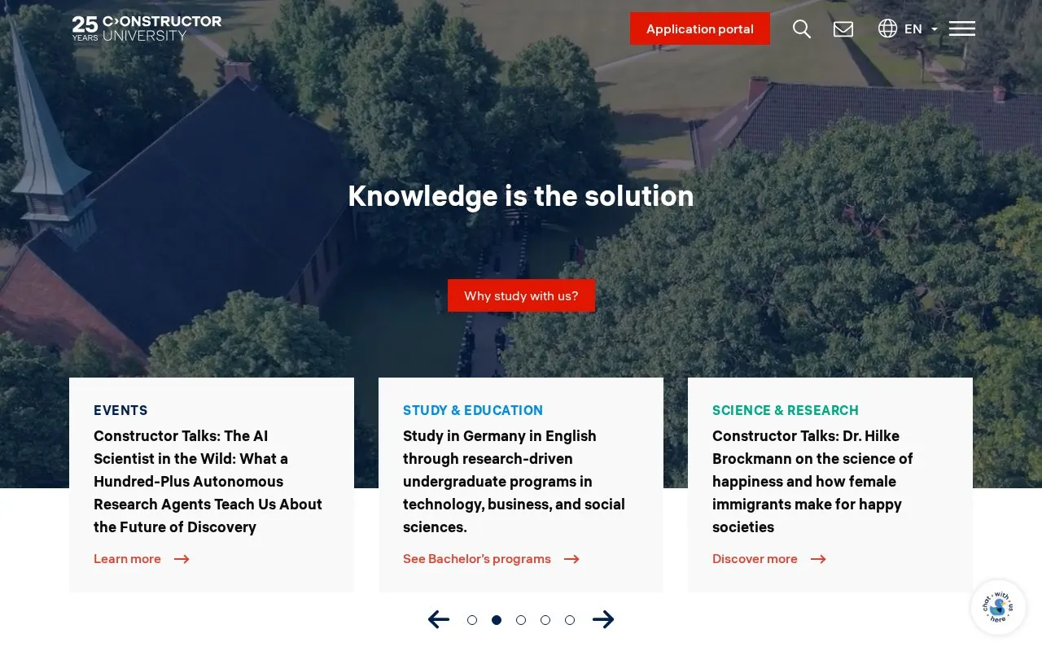Follow the Discover more link
Screen dimensions: 1042x651
(755, 559)
